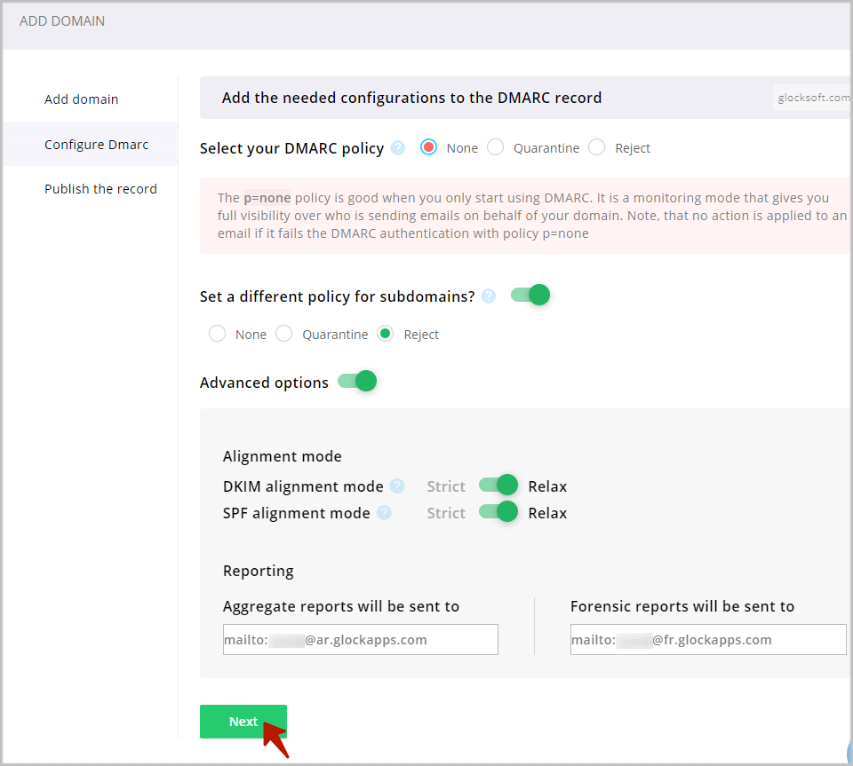Turn off the Advanced options toggle
This screenshot has height=766, width=853.
click(x=356, y=382)
